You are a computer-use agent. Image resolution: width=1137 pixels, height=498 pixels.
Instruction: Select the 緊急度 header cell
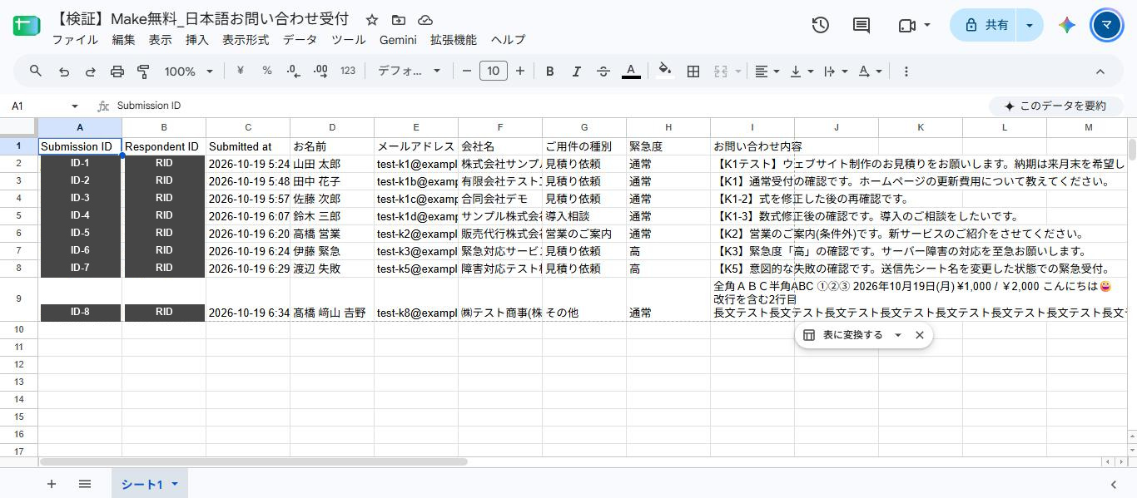pyautogui.click(x=668, y=146)
